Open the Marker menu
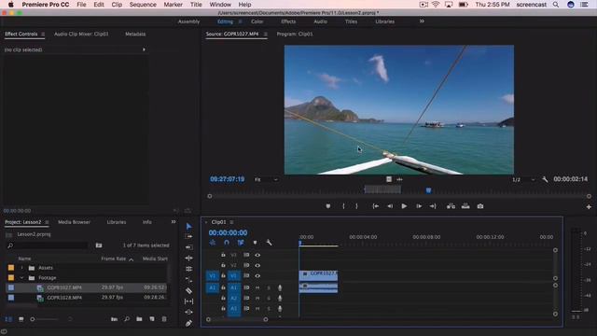 (x=173, y=5)
